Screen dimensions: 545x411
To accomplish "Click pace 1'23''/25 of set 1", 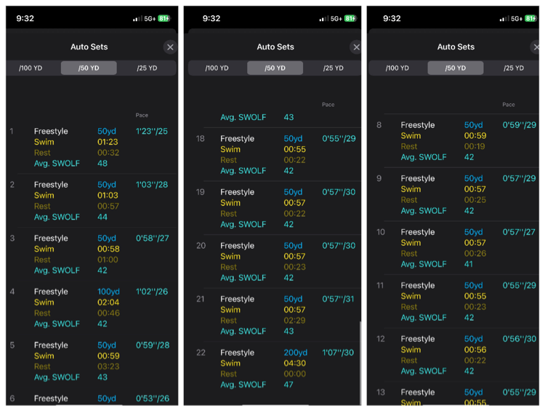I will point(152,131).
